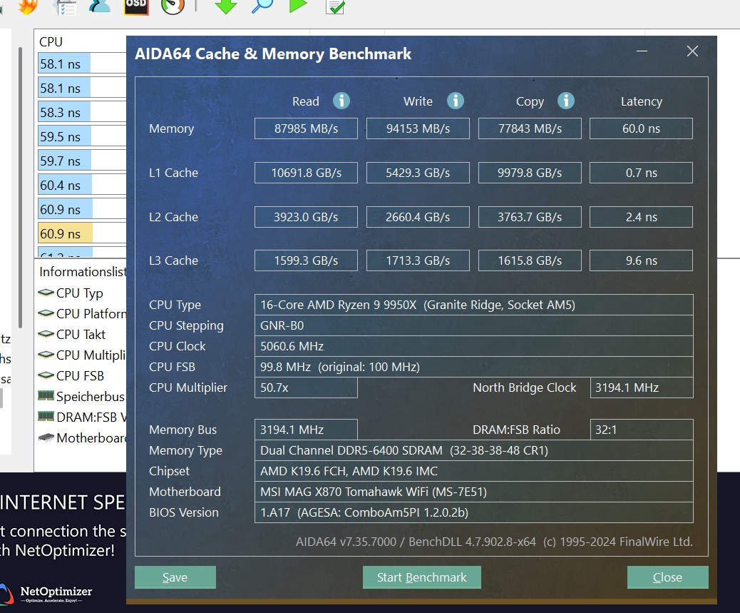Open the gauge sensor panel toolbar icon
Image resolution: width=740 pixels, height=613 pixels.
(173, 6)
